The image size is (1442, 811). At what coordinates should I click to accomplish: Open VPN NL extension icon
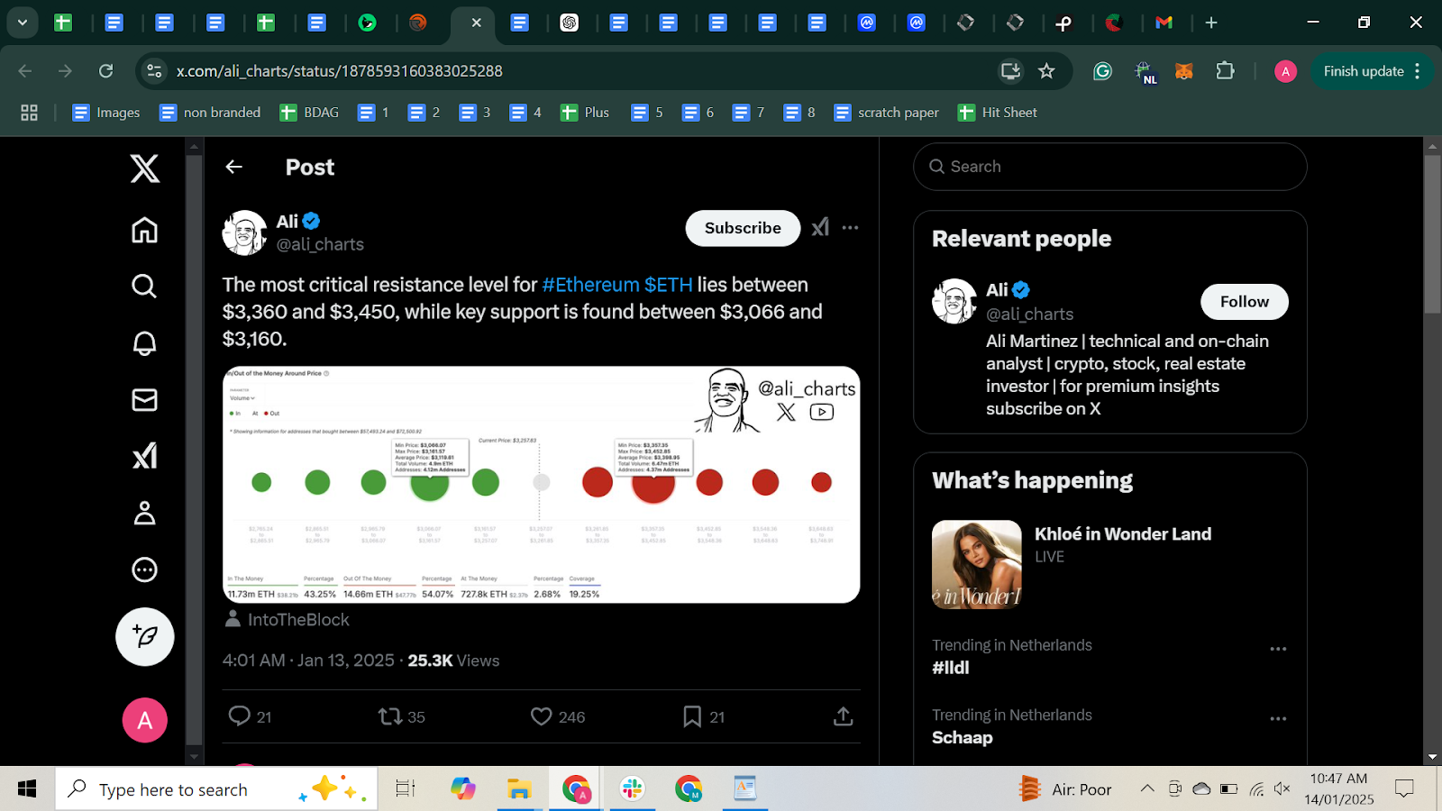(x=1145, y=72)
